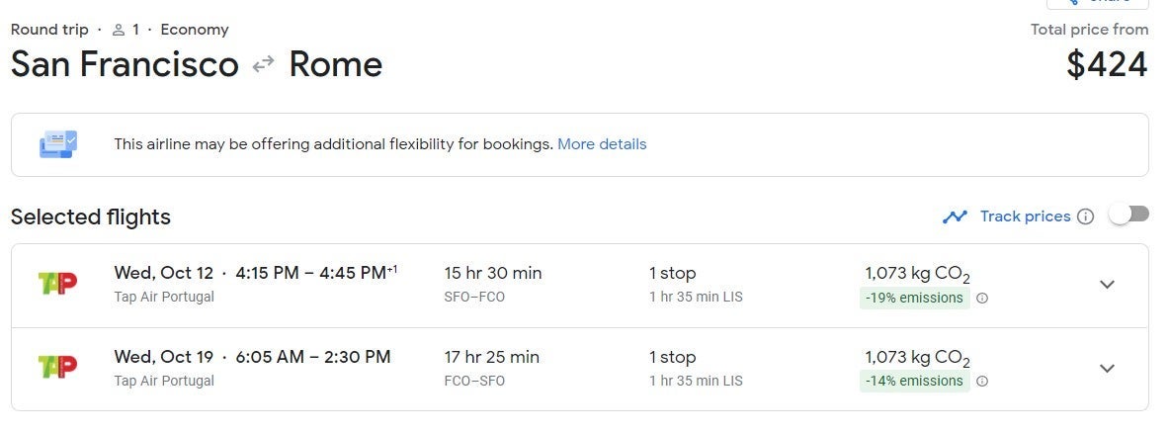Expand the Wed, Oct 12 flight details
1169x433 pixels.
(1107, 285)
